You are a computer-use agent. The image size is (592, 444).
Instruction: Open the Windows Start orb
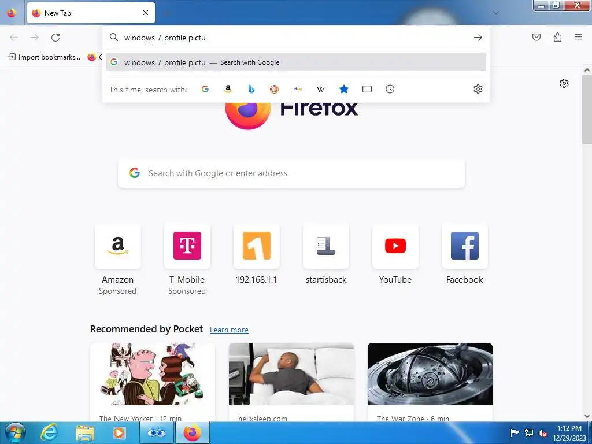click(x=15, y=432)
